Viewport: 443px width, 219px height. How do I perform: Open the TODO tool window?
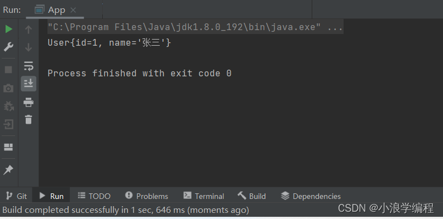(x=94, y=196)
